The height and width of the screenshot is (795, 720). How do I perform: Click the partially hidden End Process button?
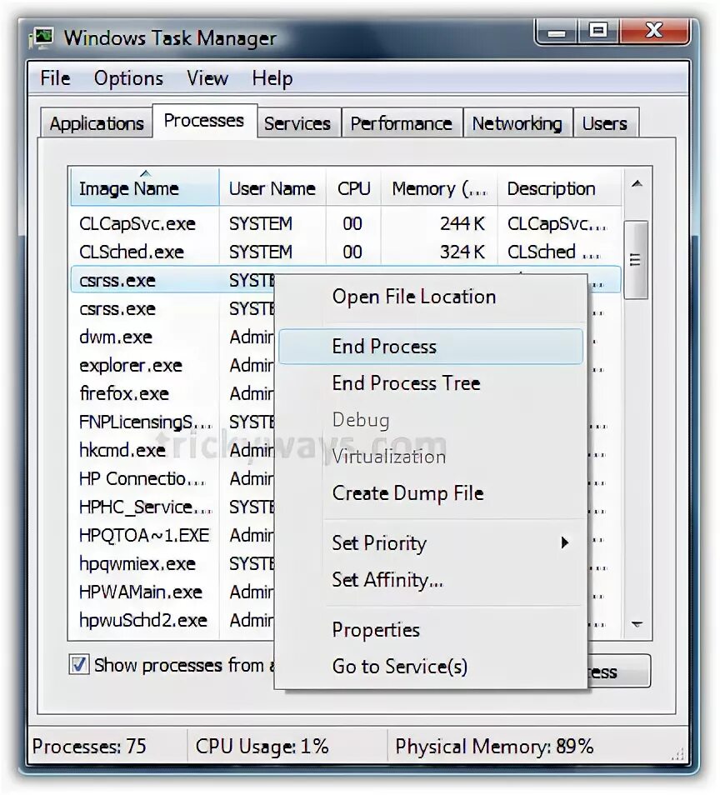[x=618, y=672]
